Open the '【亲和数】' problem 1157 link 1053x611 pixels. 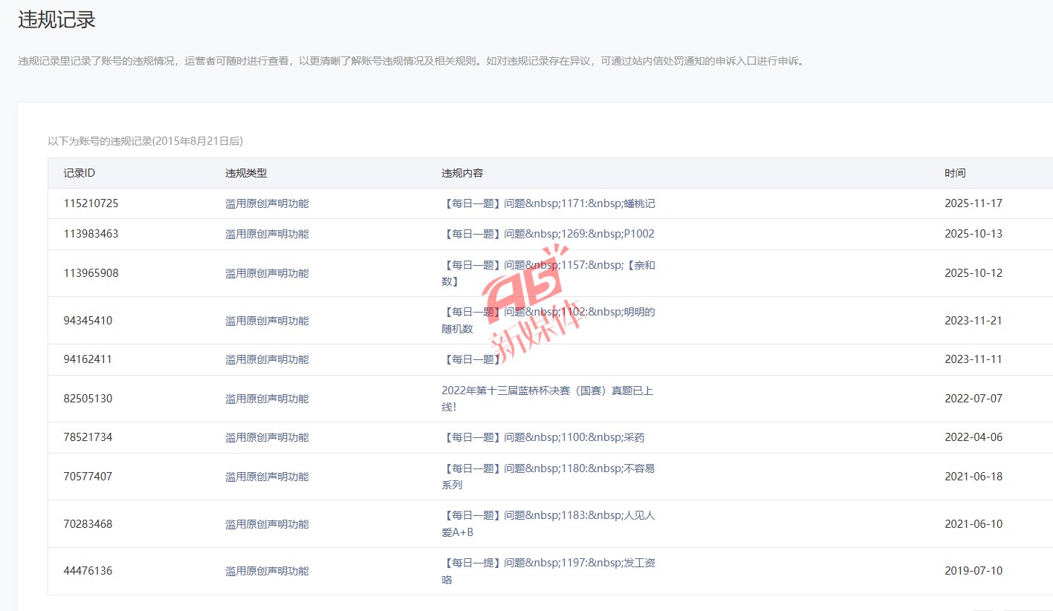548,272
